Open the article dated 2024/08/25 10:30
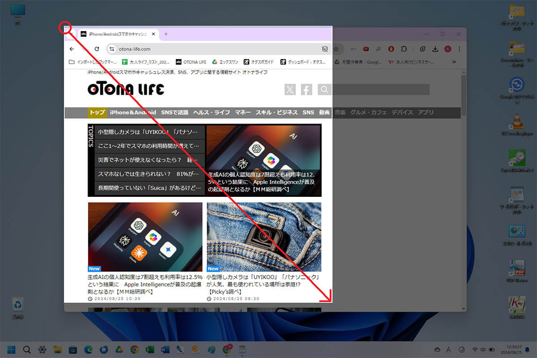Screen dimensions: 537x358 pos(145,284)
